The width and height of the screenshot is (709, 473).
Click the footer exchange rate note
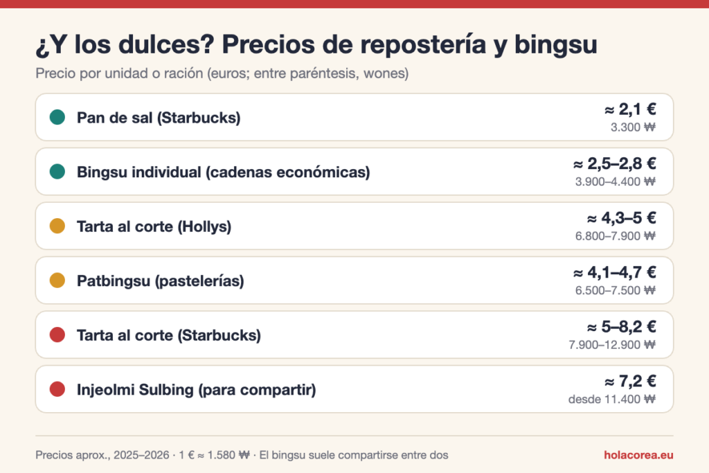[x=214, y=455]
